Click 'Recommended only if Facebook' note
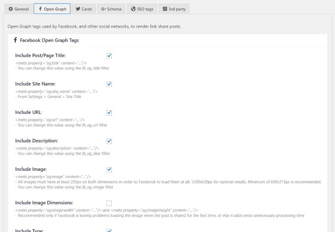 tap(160, 215)
